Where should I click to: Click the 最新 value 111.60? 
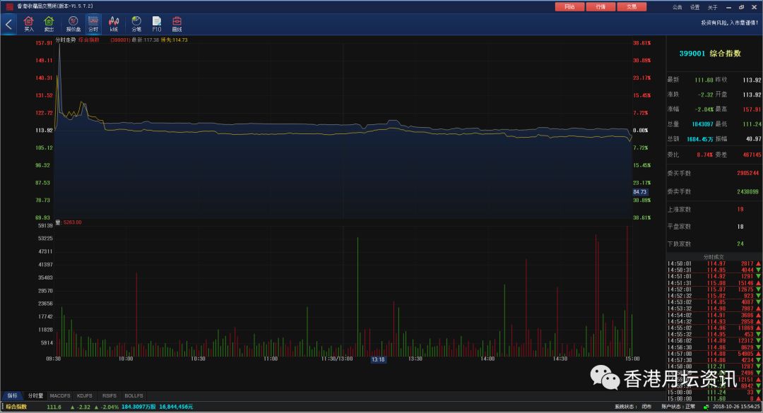pyautogui.click(x=704, y=80)
